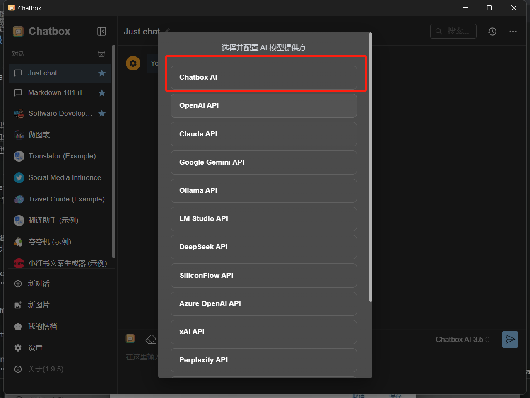Click the Chatbox logo in sidebar header
The width and height of the screenshot is (530, 398).
[18, 32]
